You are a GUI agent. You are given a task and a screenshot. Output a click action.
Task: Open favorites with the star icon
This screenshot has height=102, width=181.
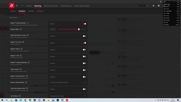153,6
